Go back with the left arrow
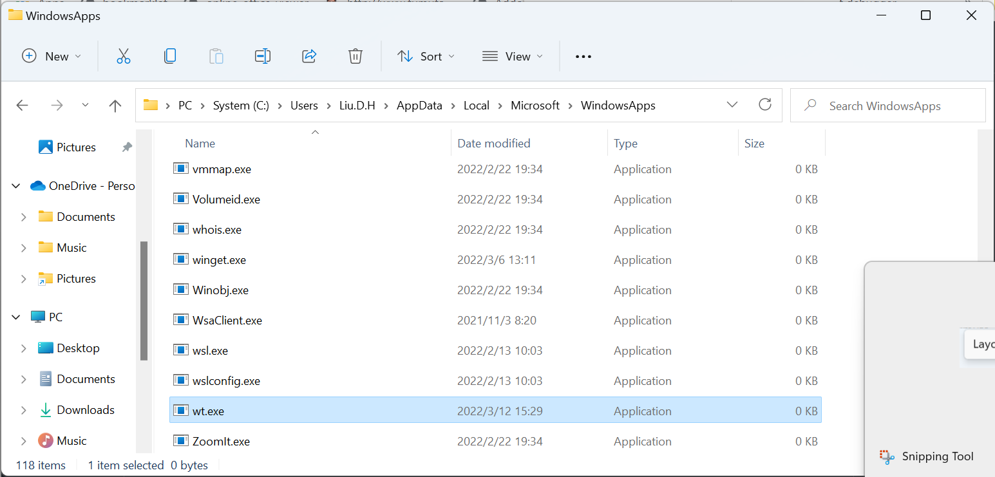Viewport: 995px width, 477px height. pos(23,106)
